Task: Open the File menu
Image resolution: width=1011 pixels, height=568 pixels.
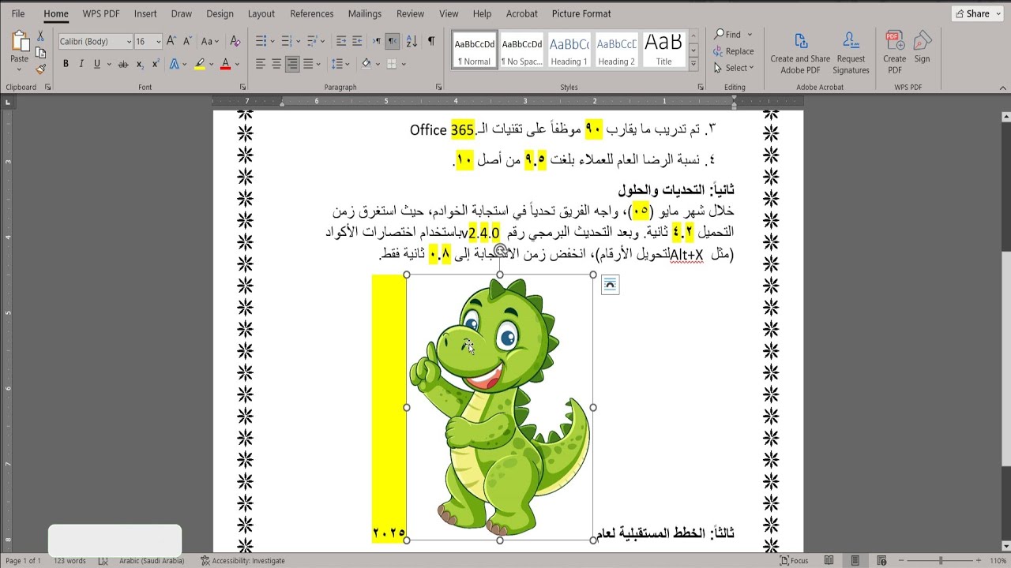Action: [x=18, y=13]
